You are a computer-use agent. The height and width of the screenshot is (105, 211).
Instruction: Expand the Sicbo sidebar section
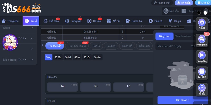(x=32, y=28)
